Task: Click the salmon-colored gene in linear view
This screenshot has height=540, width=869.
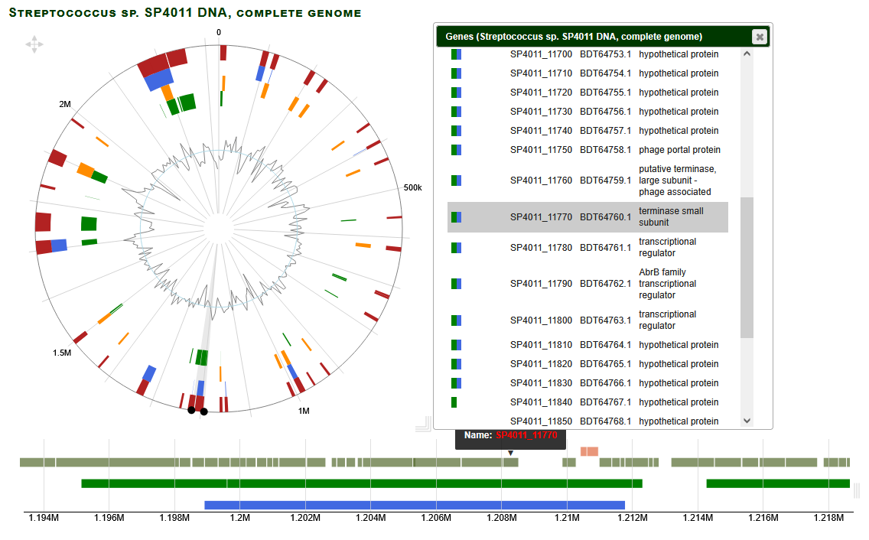Action: coord(589,451)
